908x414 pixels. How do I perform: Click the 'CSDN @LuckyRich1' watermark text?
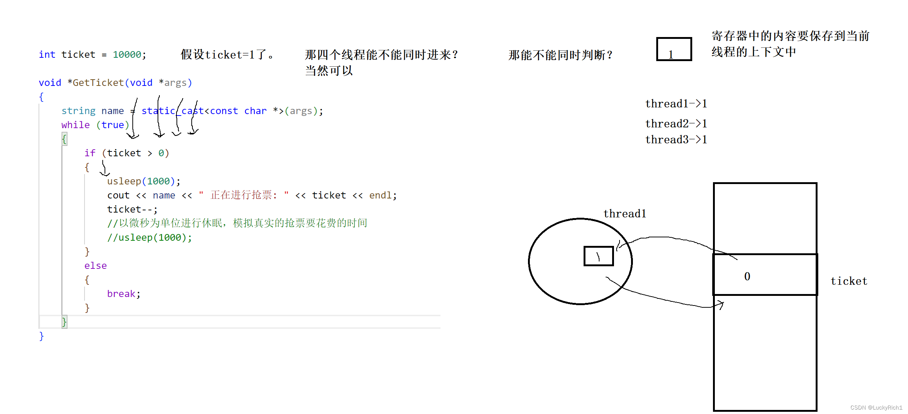pyautogui.click(x=876, y=407)
